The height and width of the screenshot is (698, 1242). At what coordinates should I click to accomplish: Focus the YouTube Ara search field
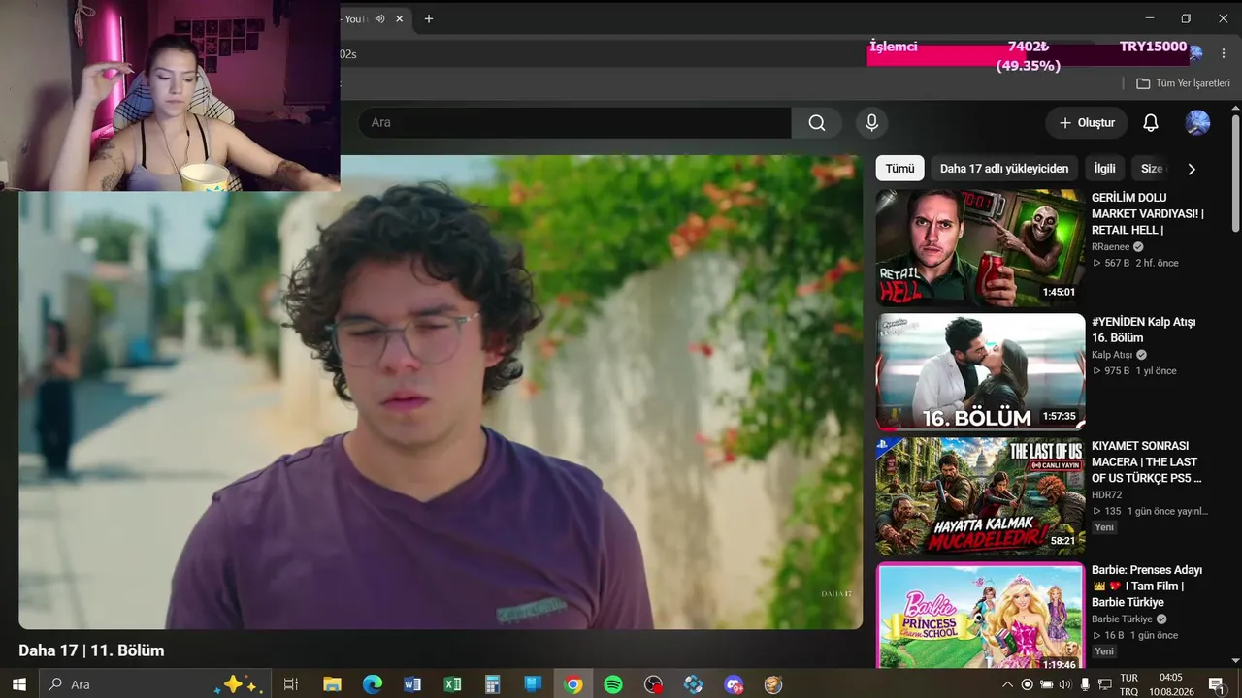click(x=574, y=123)
